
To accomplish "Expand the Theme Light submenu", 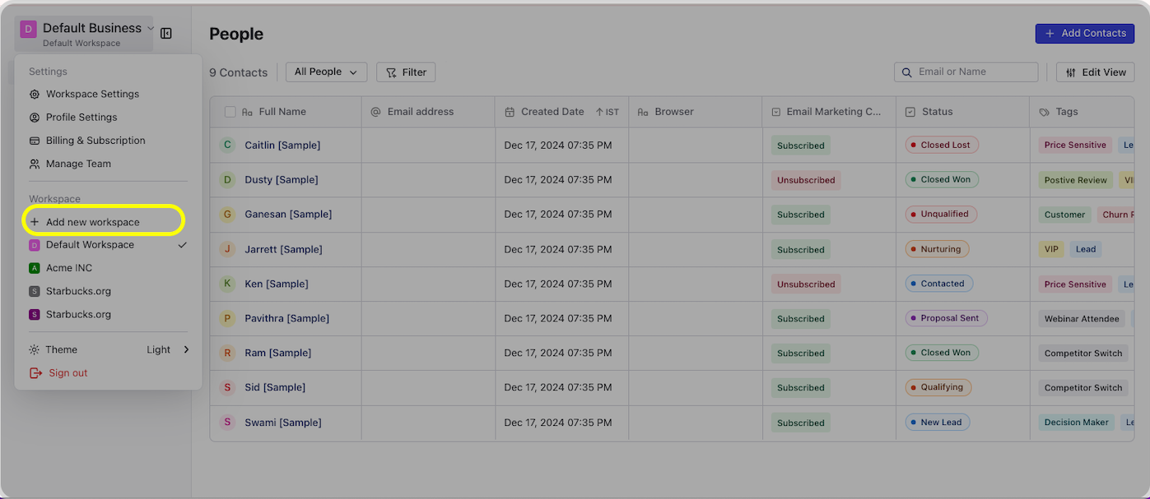I will (x=187, y=349).
